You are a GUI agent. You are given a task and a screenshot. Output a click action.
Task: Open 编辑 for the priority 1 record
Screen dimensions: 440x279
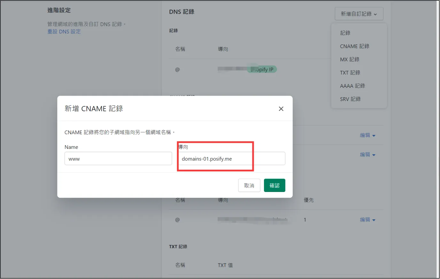coord(367,220)
